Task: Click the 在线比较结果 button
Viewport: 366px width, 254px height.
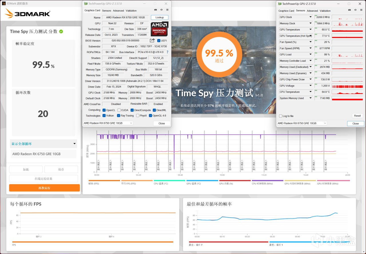Action: point(43,179)
